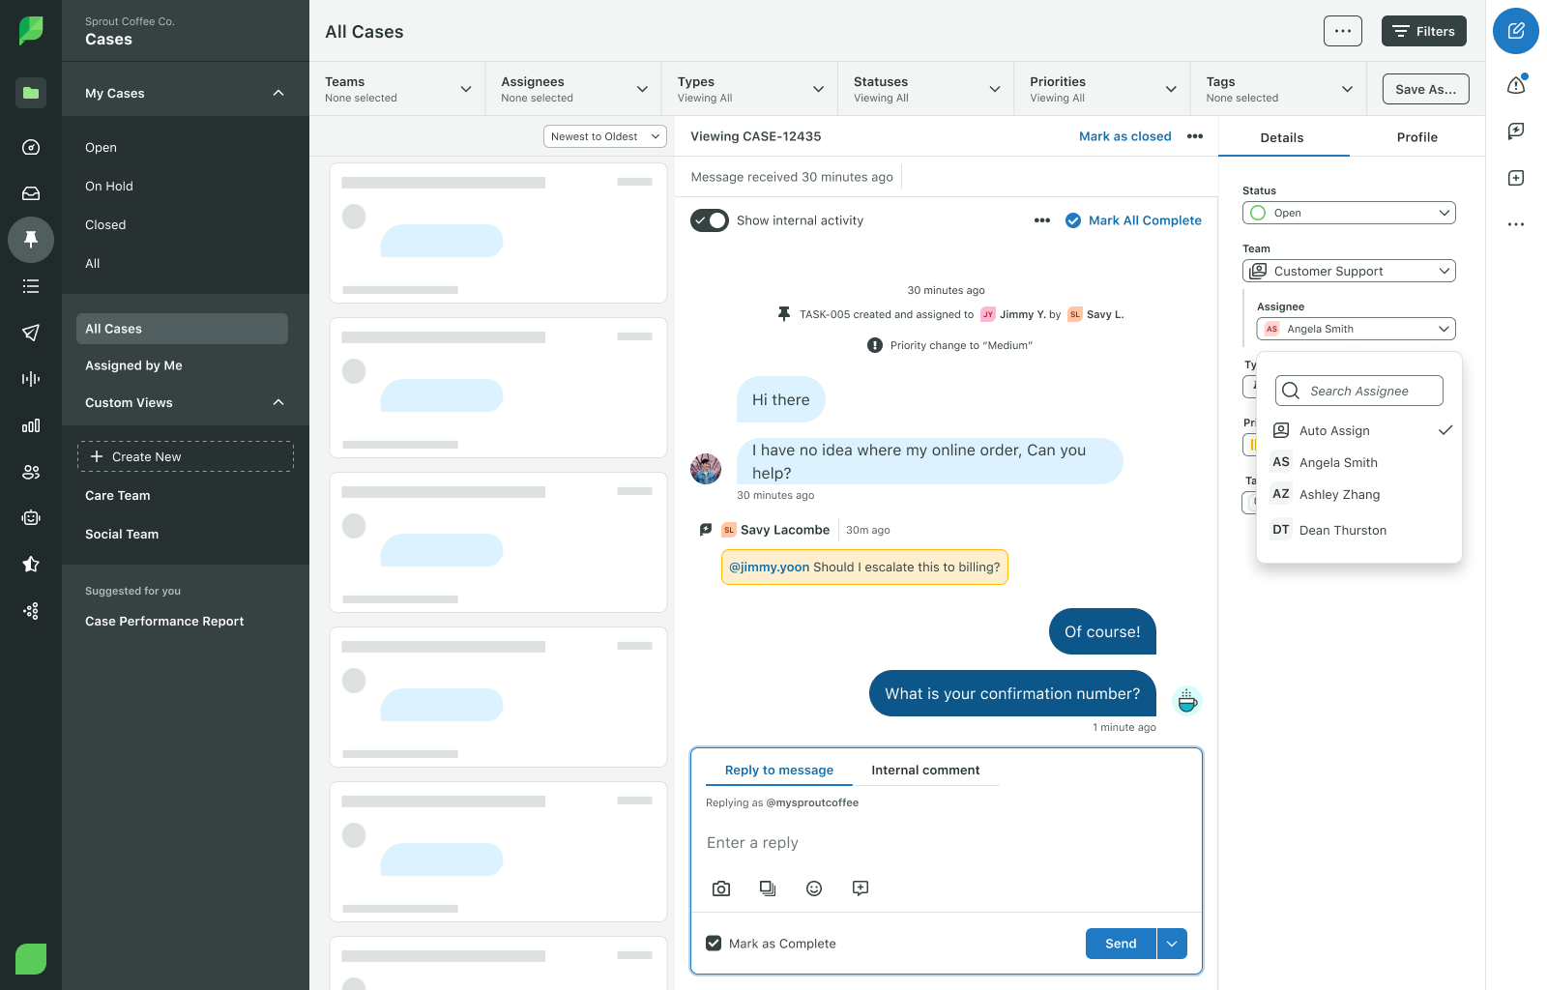Open the bar chart Reports icon
1547x990 pixels.
tap(31, 425)
